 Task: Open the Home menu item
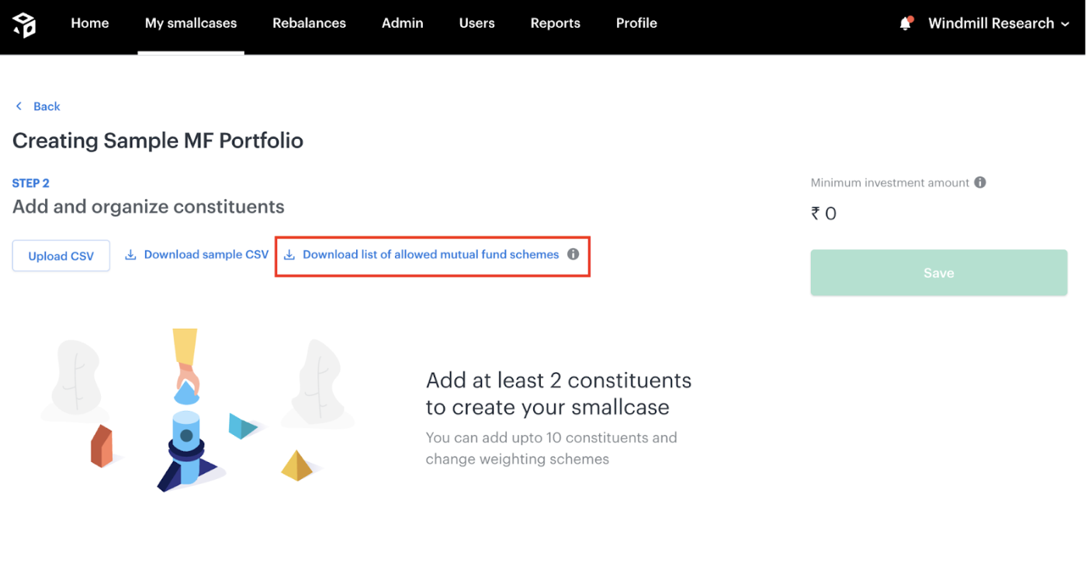(90, 23)
